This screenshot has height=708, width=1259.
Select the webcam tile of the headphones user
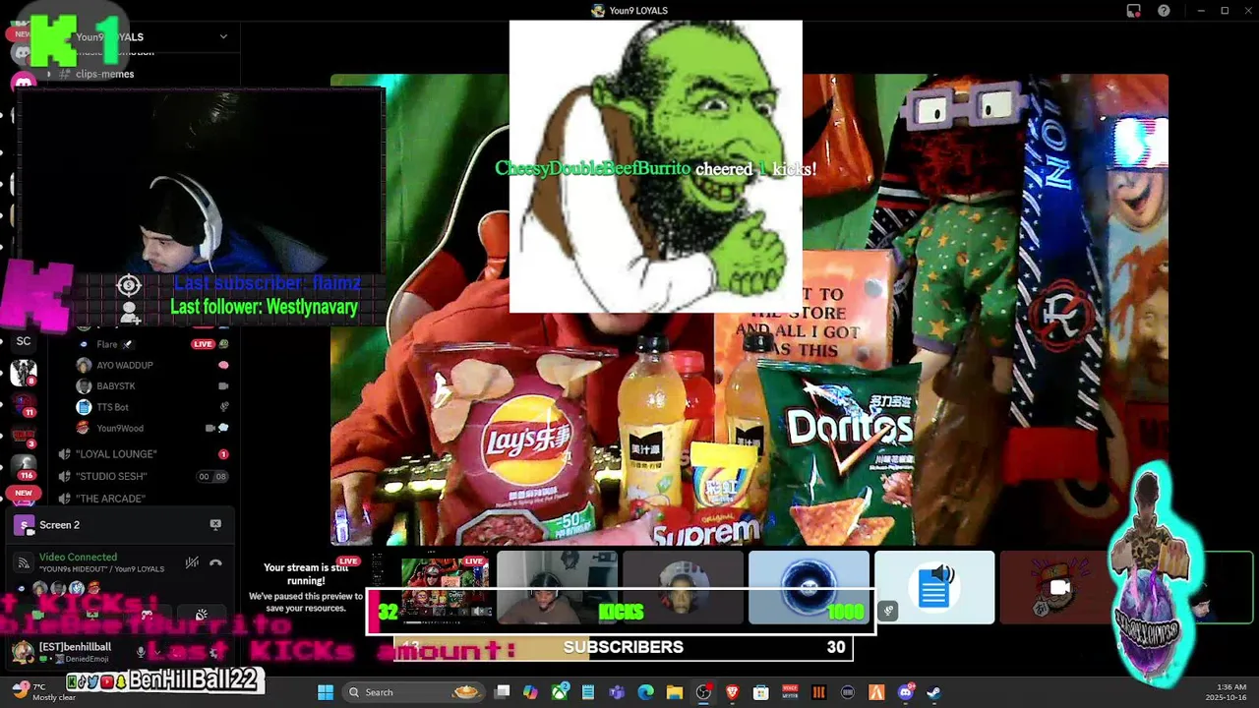pos(557,587)
